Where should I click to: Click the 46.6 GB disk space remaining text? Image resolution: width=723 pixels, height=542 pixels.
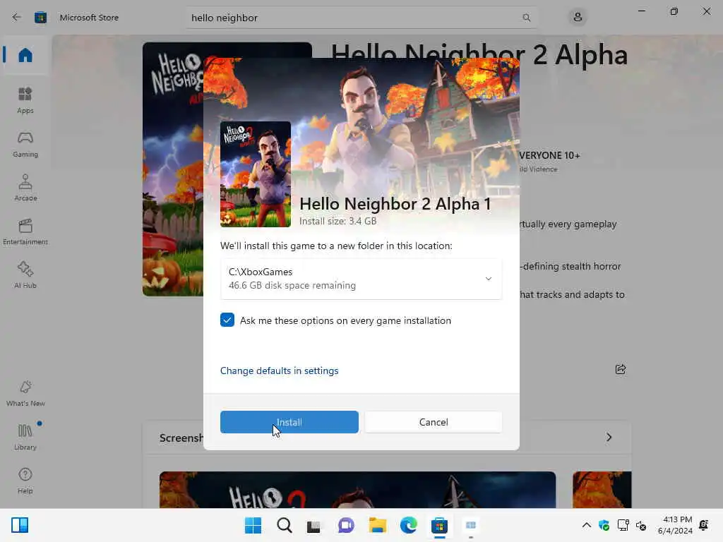tap(292, 285)
